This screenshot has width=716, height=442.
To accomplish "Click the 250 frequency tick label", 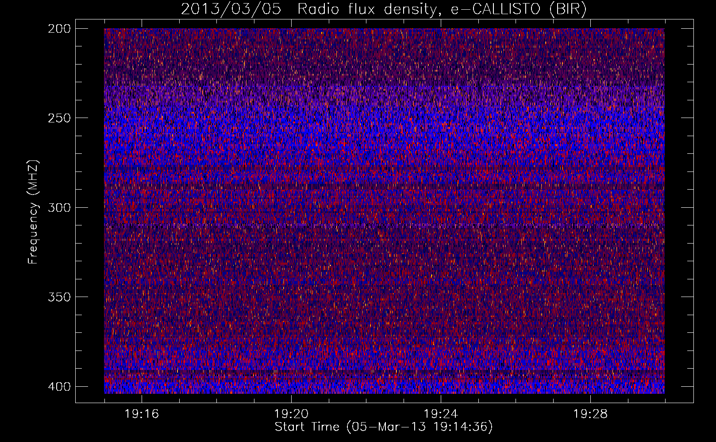I will tap(59, 118).
